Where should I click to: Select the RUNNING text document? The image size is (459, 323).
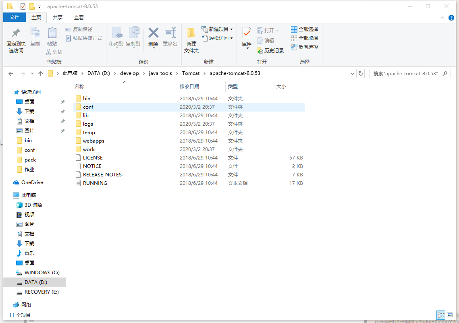[189, 183]
